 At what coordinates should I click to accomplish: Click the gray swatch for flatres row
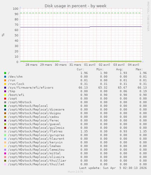5,131
